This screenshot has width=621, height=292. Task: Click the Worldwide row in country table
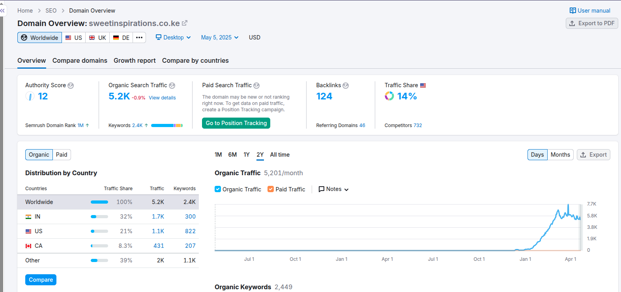108,202
